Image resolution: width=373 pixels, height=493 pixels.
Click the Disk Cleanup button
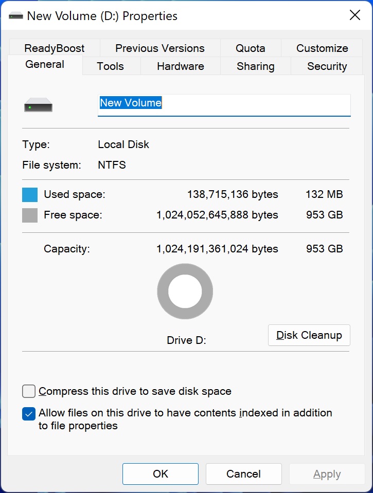(x=309, y=335)
